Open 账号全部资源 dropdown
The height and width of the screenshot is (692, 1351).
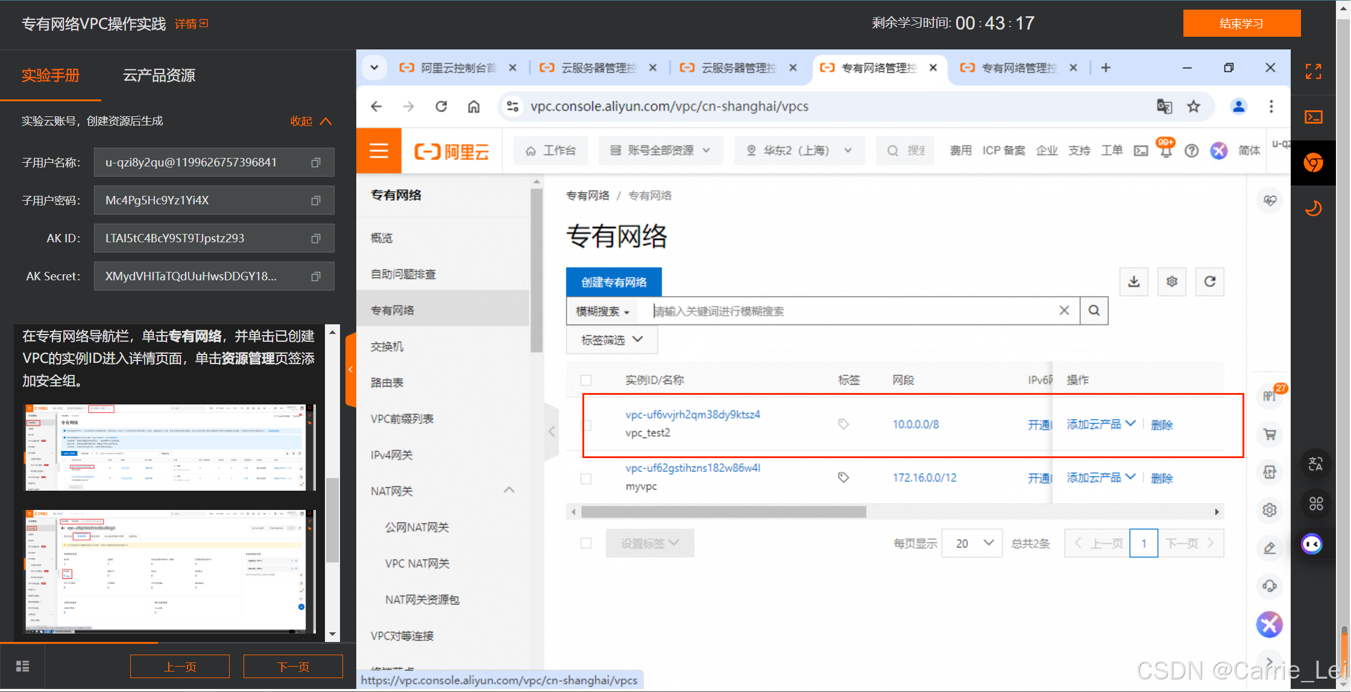[x=661, y=151]
